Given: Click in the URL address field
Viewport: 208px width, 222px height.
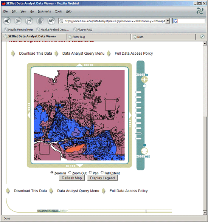Looking at the screenshot, I should tap(114, 21).
